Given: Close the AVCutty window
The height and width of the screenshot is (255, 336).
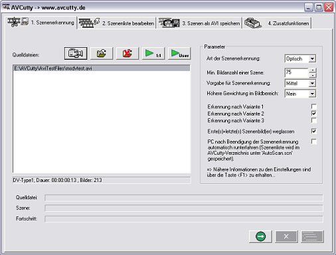Looking at the screenshot, I should coord(329,7).
